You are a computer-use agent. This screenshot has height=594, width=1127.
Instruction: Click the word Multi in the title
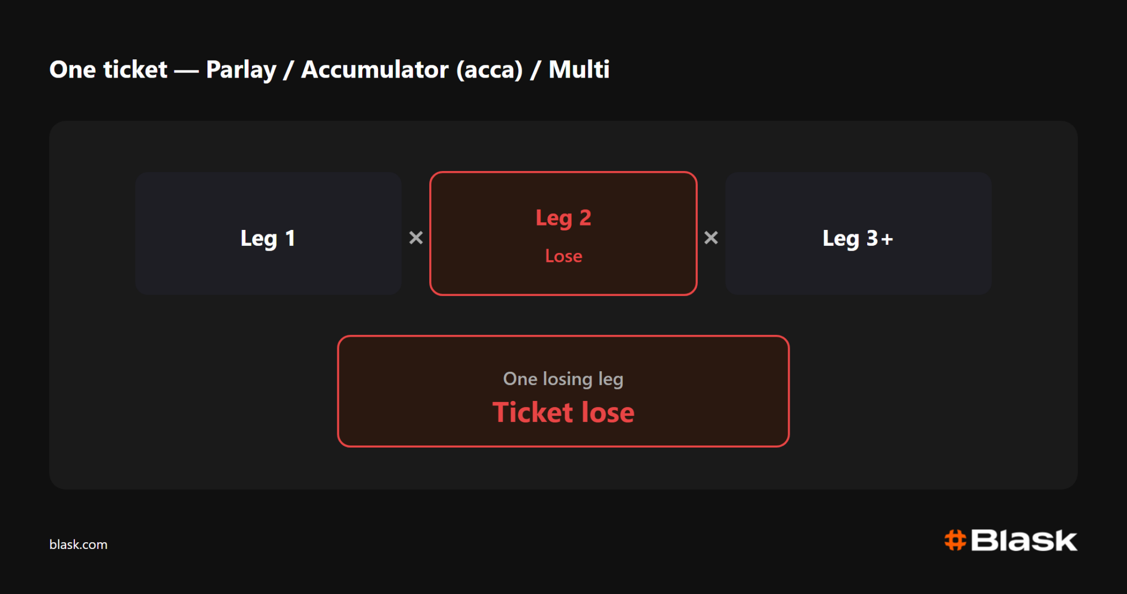579,69
